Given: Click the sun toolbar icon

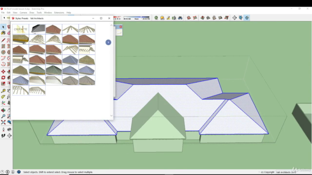Looking at the screenshot, I should 162,18.
